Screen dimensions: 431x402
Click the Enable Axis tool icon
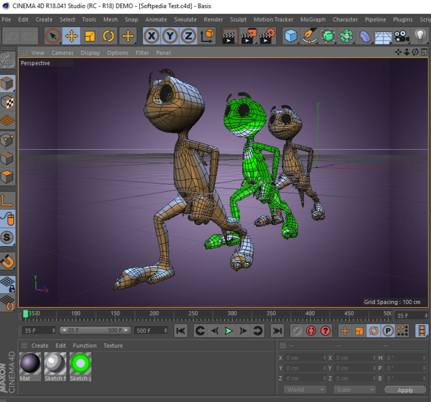7,200
